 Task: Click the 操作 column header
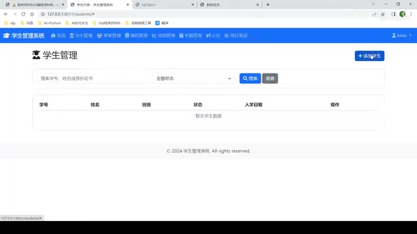coord(335,105)
